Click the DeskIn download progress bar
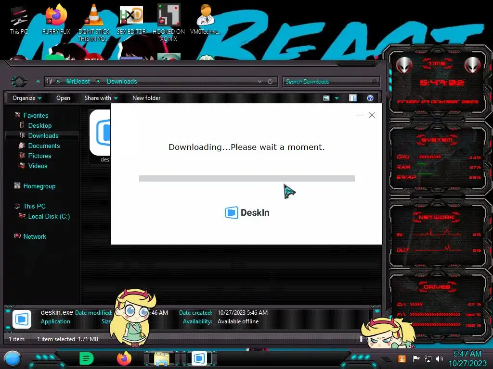 coord(247,179)
